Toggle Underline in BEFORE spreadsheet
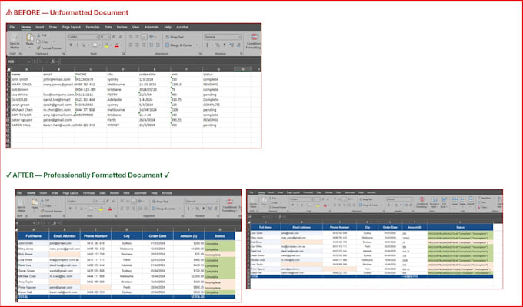 (x=84, y=45)
